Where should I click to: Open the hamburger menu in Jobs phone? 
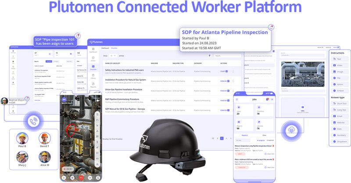237,99
